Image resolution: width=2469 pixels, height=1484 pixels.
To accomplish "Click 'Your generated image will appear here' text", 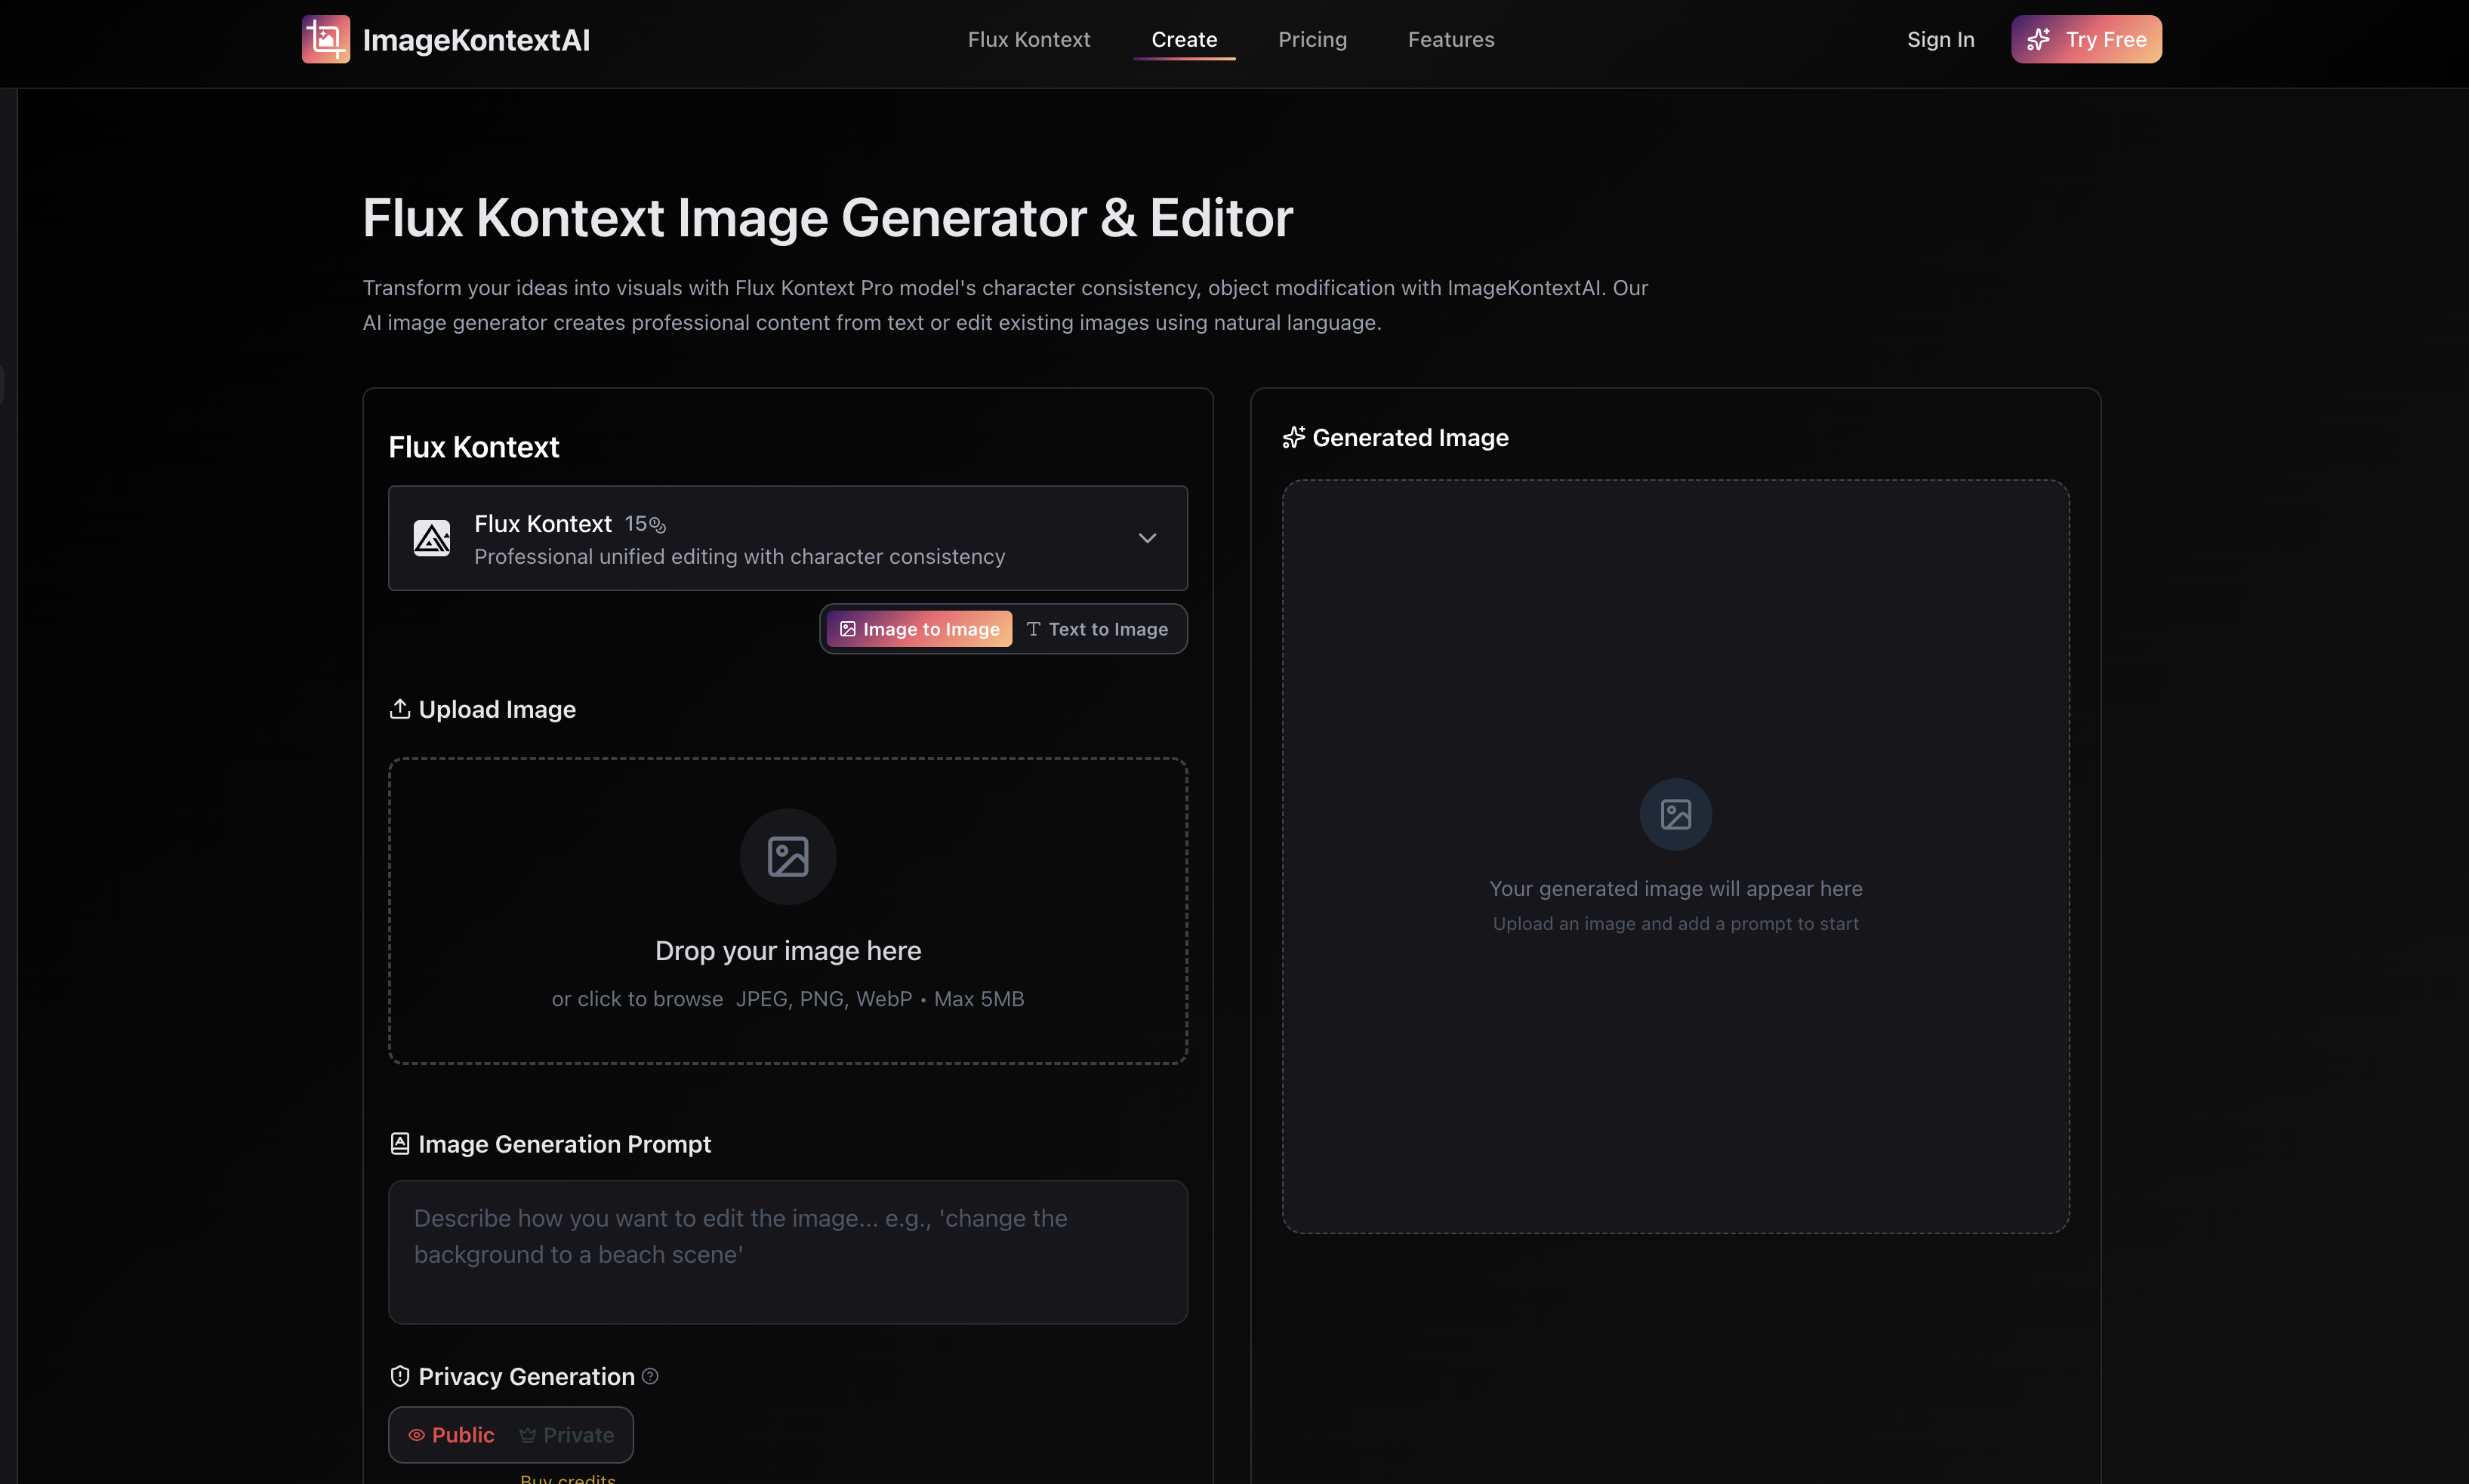I will click(x=1676, y=889).
